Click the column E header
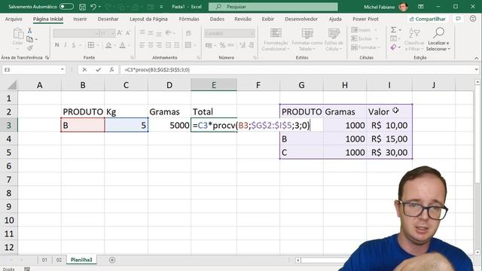 (x=214, y=85)
